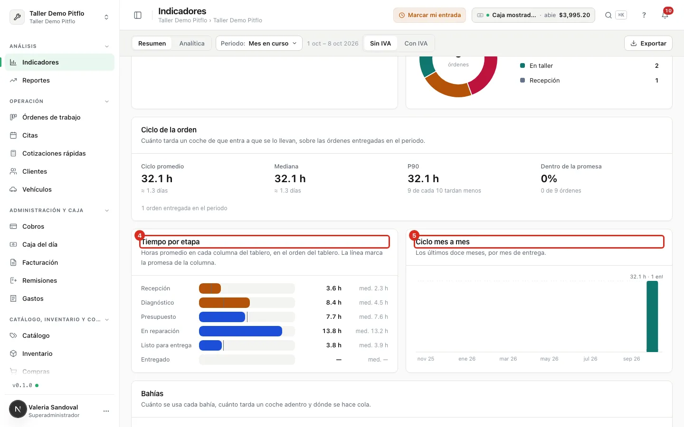This screenshot has height=427, width=684.
Task: Switch to Con IVA option
Action: (416, 43)
